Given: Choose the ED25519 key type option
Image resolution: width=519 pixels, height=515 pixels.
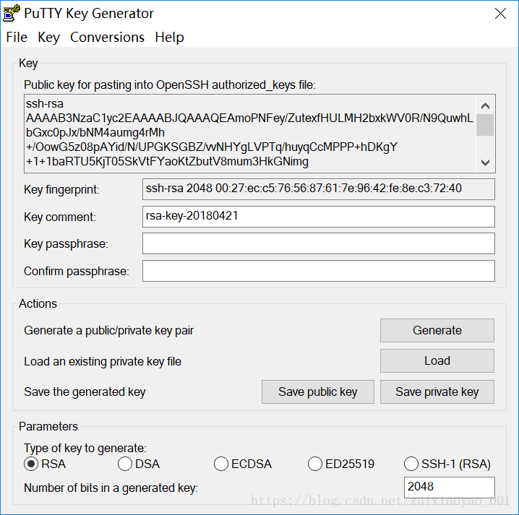Looking at the screenshot, I should coord(314,464).
